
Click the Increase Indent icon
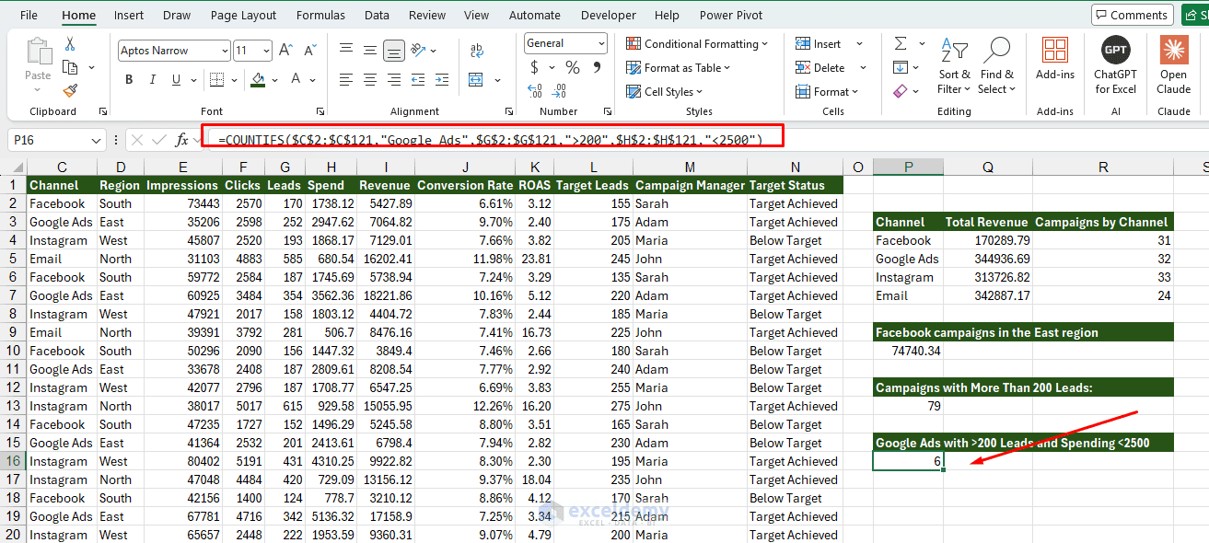click(443, 80)
